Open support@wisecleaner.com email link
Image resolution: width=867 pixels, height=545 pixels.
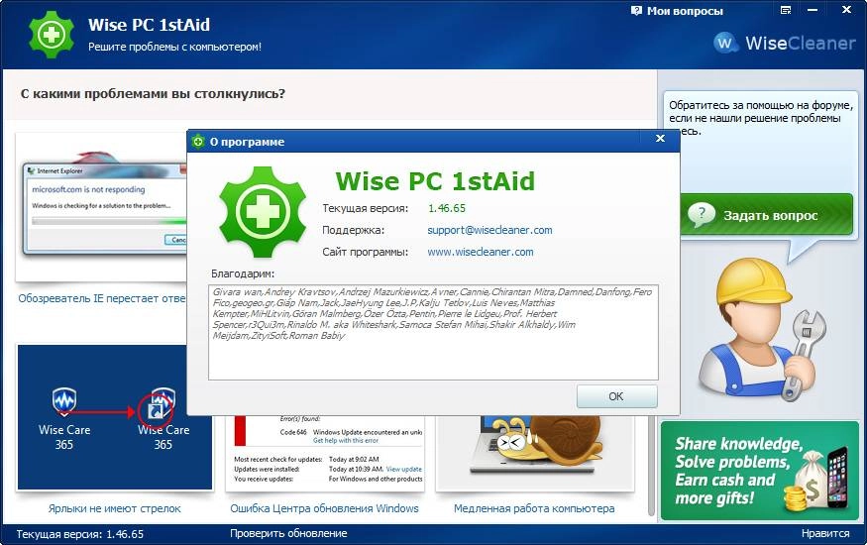tap(489, 230)
